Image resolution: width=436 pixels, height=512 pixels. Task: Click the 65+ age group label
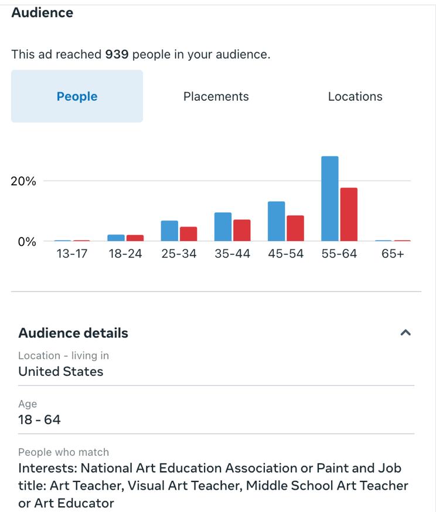pos(393,254)
